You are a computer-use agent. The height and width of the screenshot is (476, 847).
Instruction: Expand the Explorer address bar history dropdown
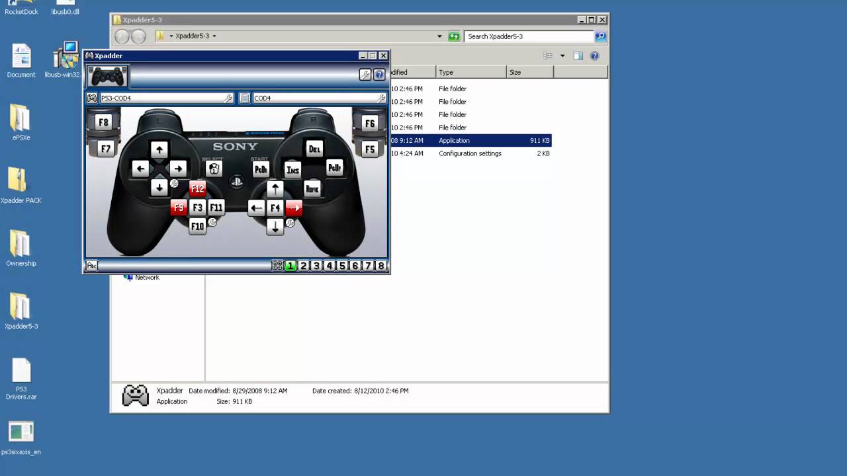439,36
